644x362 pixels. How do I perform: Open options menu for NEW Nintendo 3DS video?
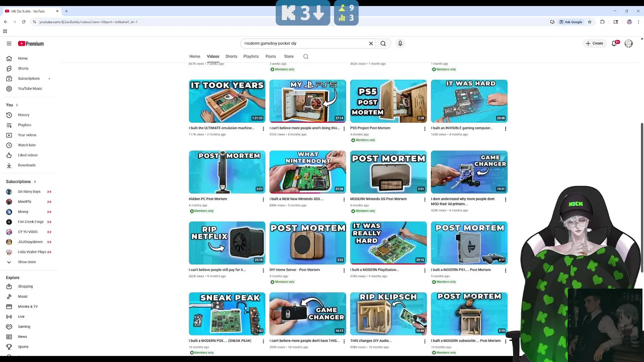point(344,200)
